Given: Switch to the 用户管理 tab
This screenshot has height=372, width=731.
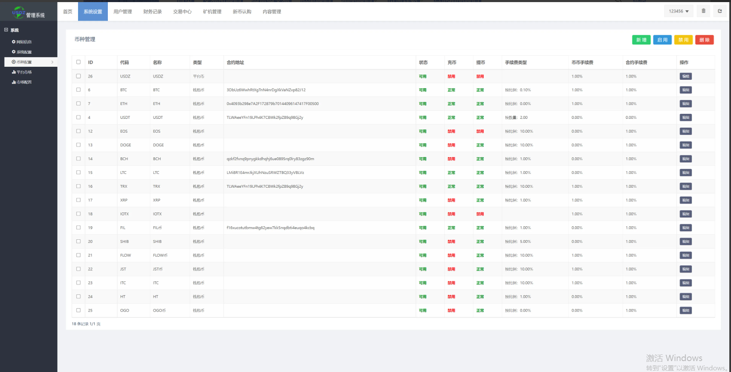Looking at the screenshot, I should click(x=123, y=12).
